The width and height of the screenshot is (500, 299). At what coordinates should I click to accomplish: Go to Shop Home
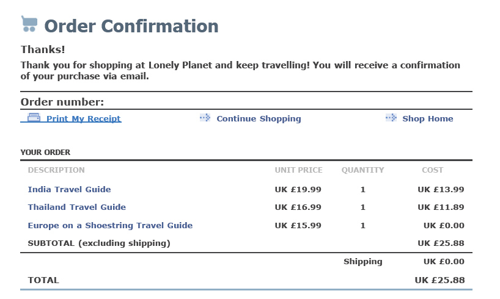click(x=427, y=119)
